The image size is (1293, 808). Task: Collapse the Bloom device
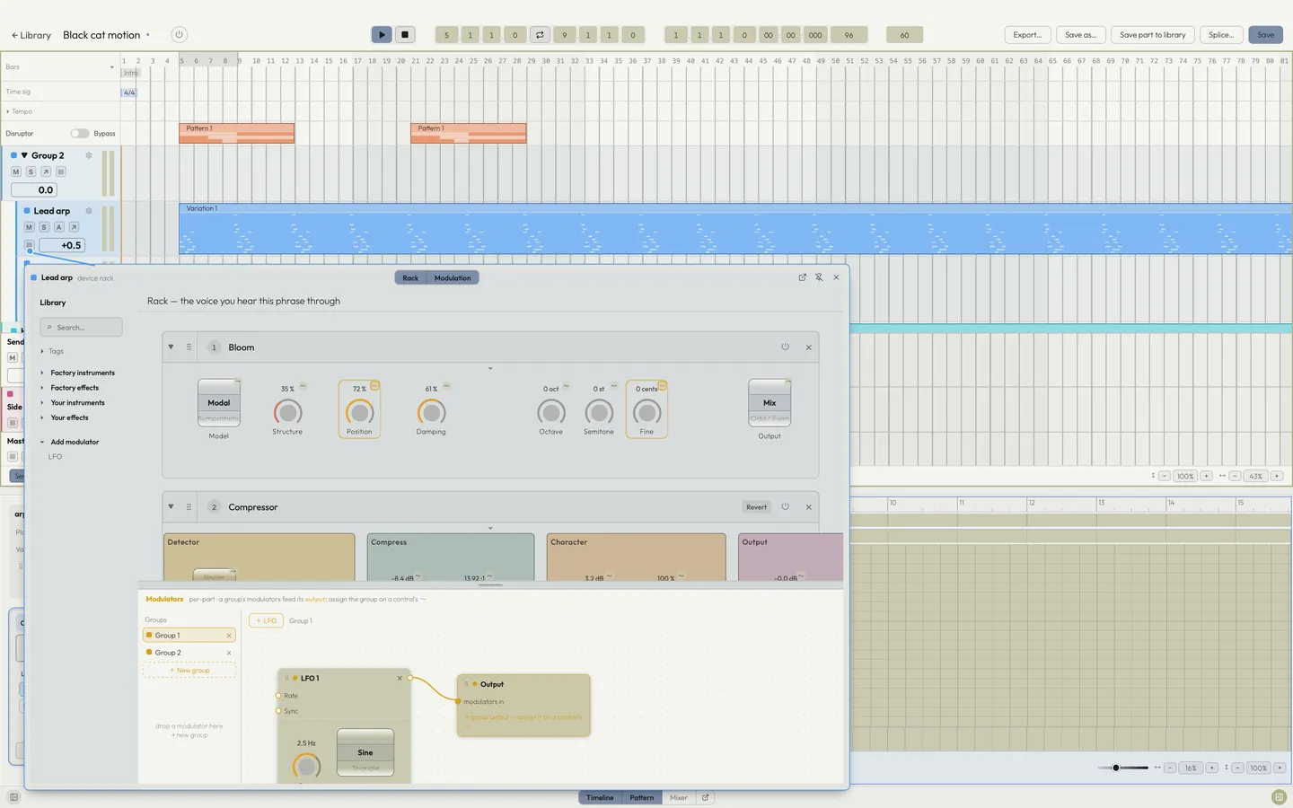coord(171,347)
